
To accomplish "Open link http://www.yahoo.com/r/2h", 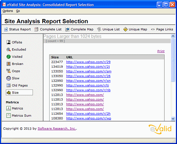I will click(88, 114).
